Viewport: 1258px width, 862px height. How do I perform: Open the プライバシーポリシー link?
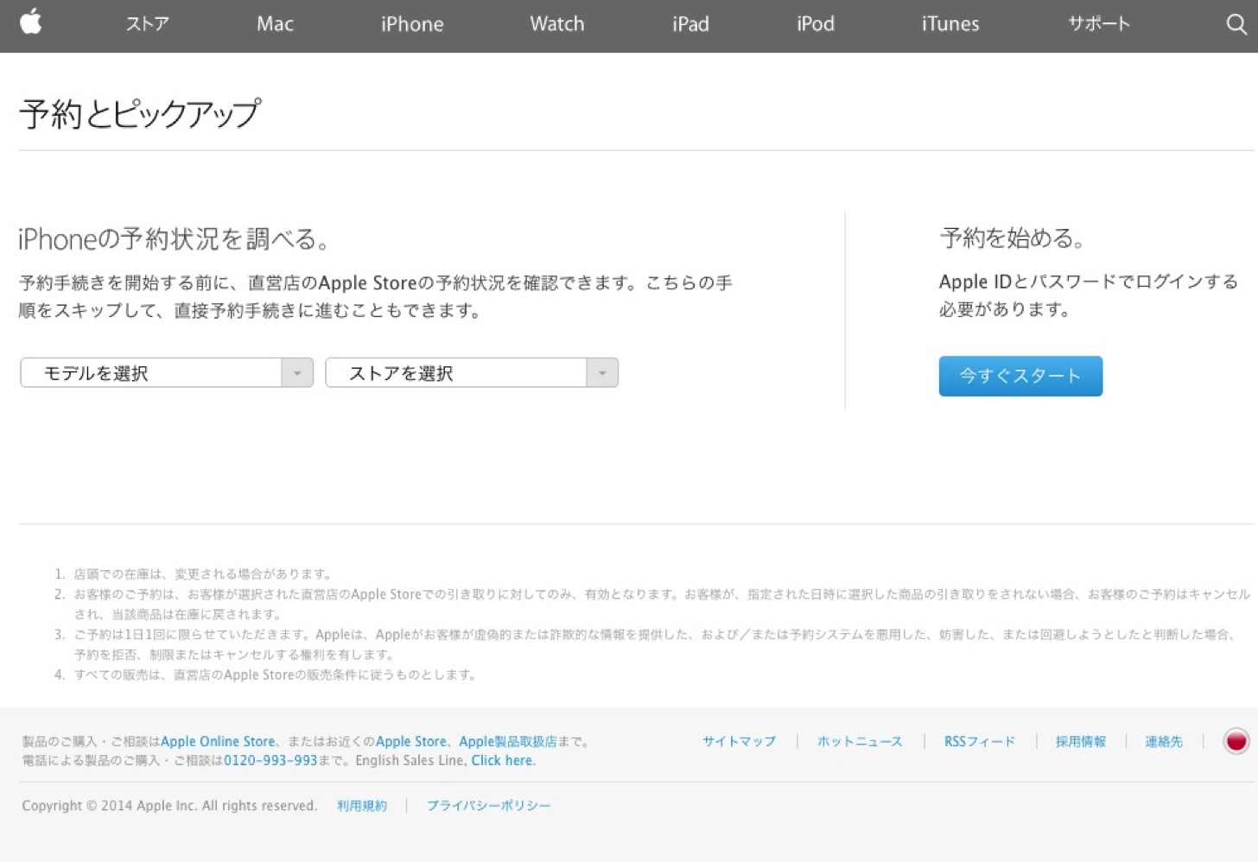[488, 805]
